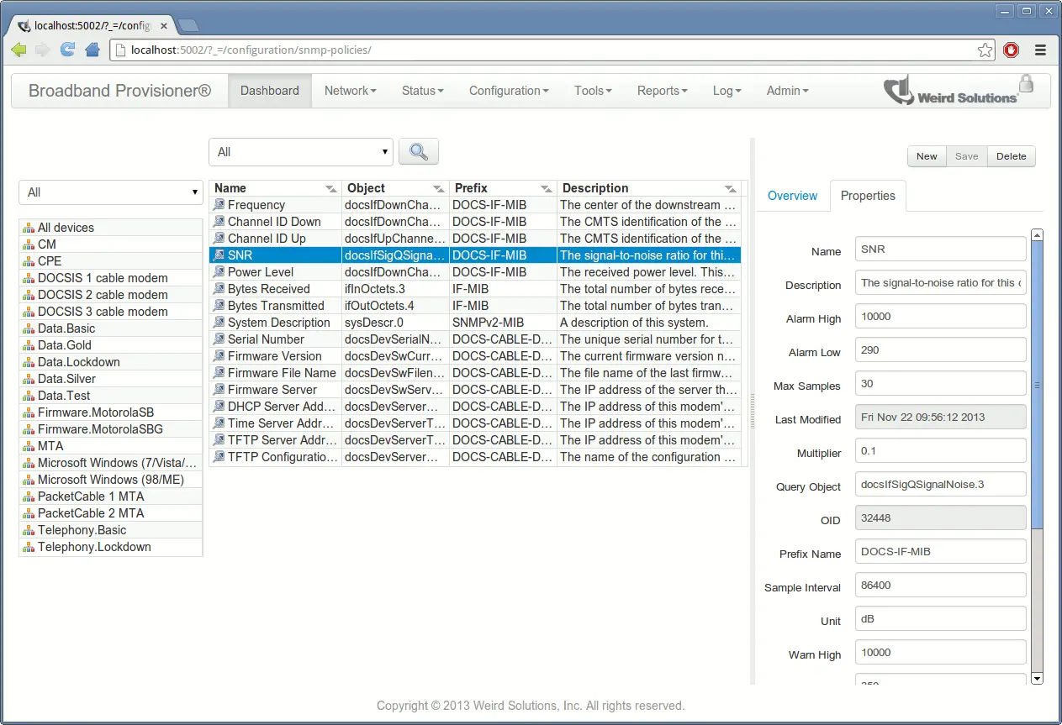Click the Dashboard menu item
This screenshot has width=1062, height=725.
point(269,91)
